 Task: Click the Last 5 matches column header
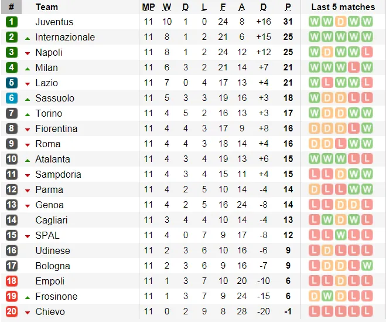point(343,7)
